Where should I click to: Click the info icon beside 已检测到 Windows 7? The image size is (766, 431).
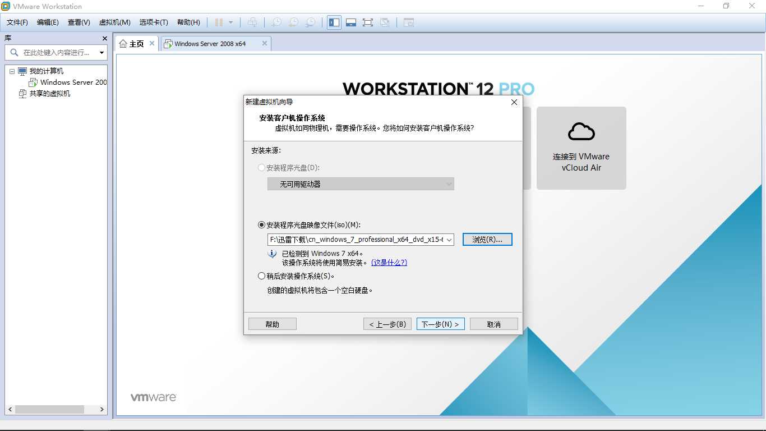coord(273,254)
